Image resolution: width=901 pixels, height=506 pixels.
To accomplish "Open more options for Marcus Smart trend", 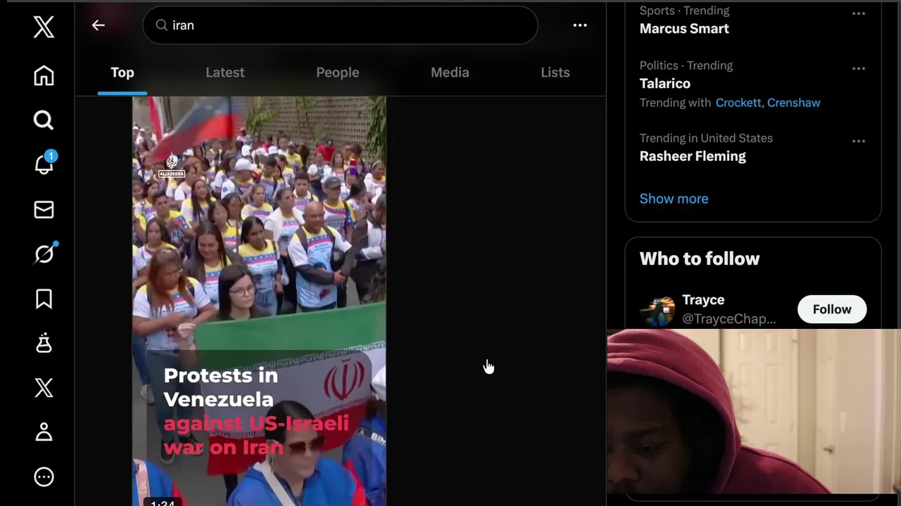I will [858, 13].
